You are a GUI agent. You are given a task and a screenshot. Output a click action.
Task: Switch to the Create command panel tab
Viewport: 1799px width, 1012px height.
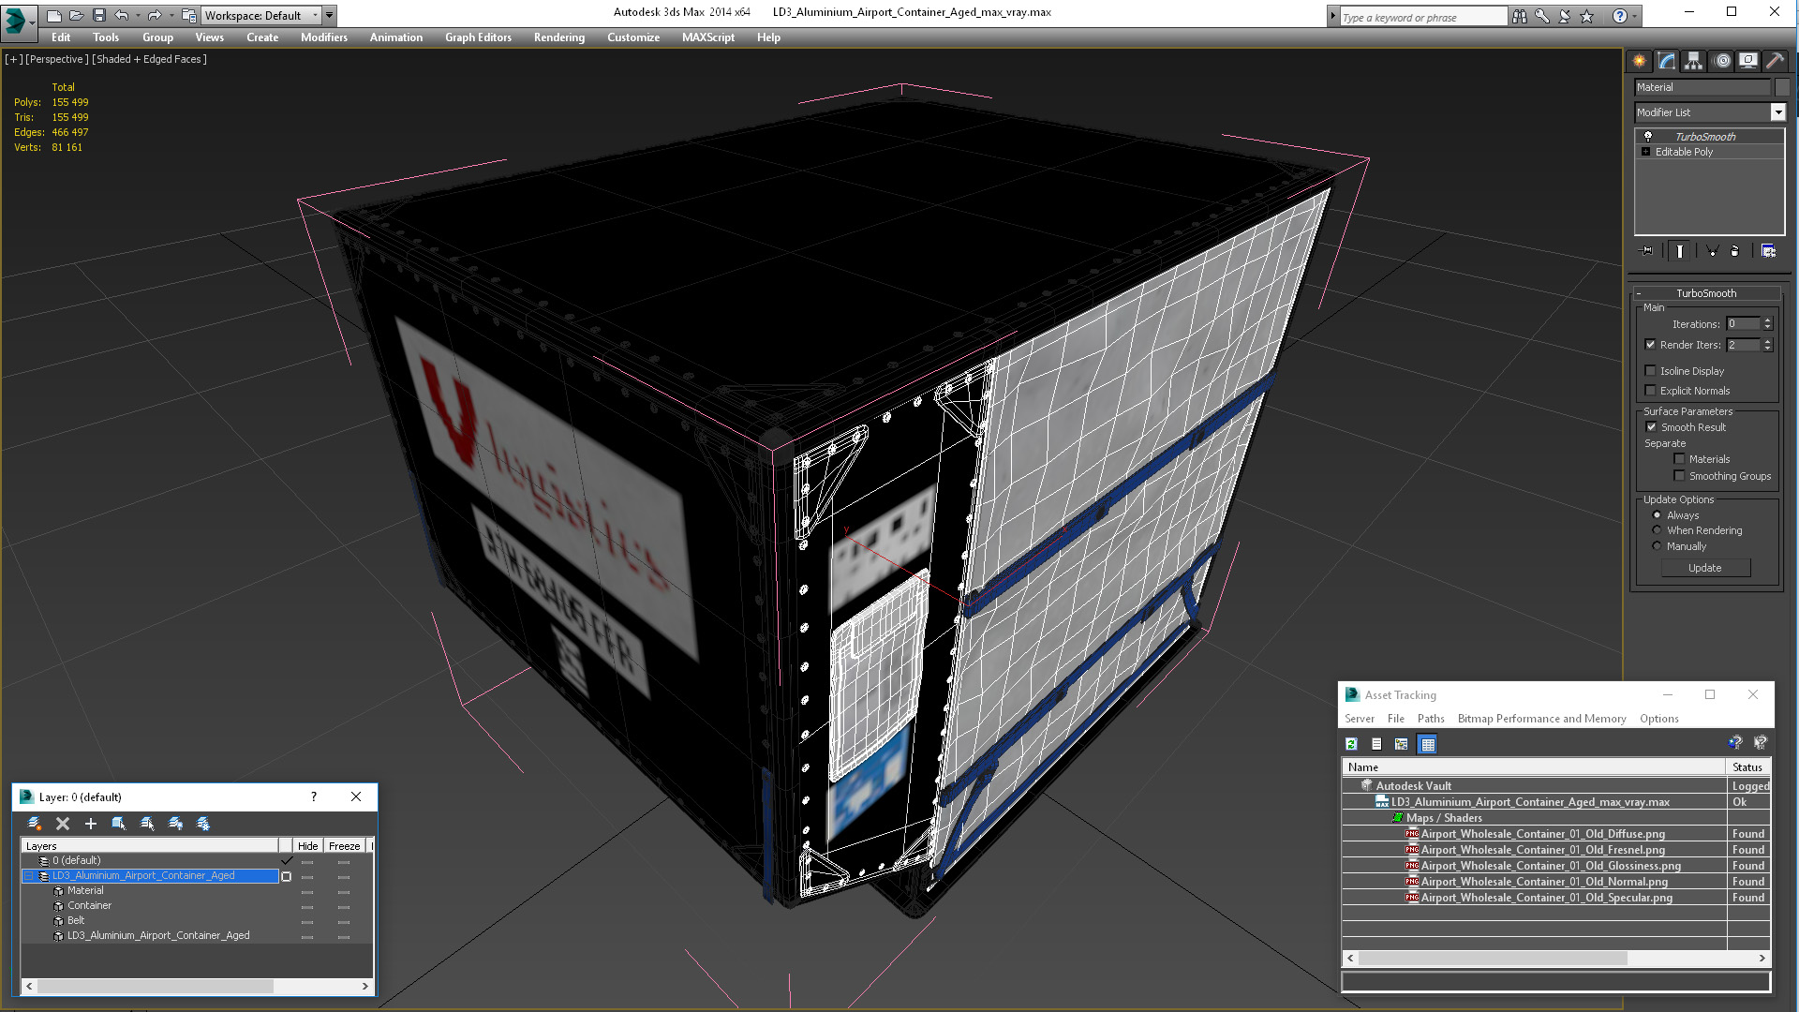pyautogui.click(x=1640, y=61)
